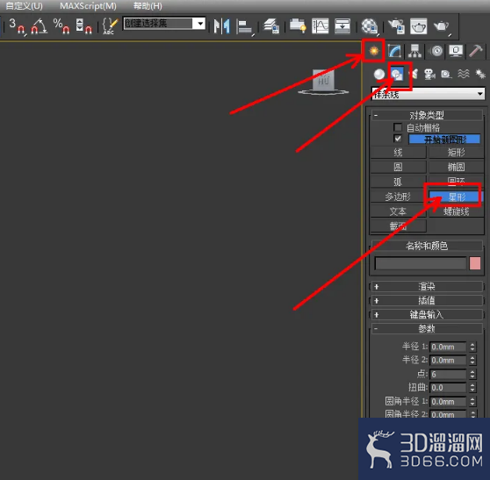Image resolution: width=490 pixels, height=480 pixels.
Task: Open the MAXScript(M) menu
Action: click(88, 6)
